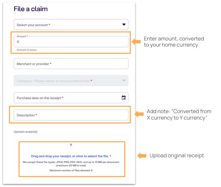221x187 pixels.
Task: Select the accepted file types text
Action: coord(71,164)
